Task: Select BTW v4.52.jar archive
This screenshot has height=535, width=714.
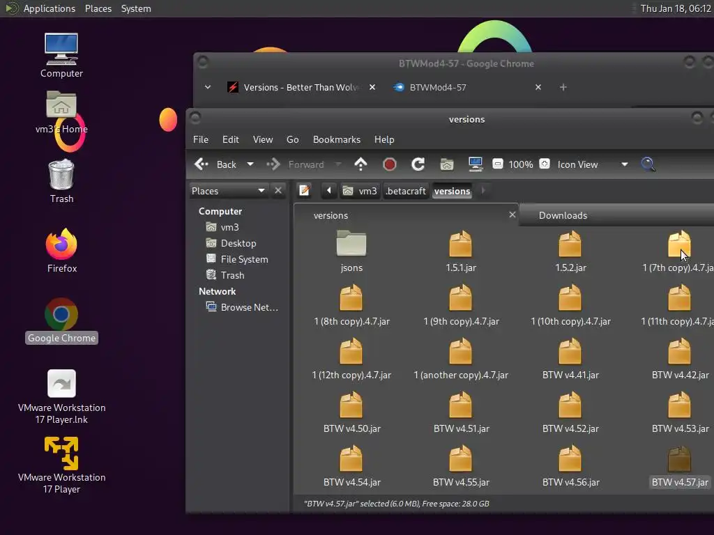Action: coord(570,412)
